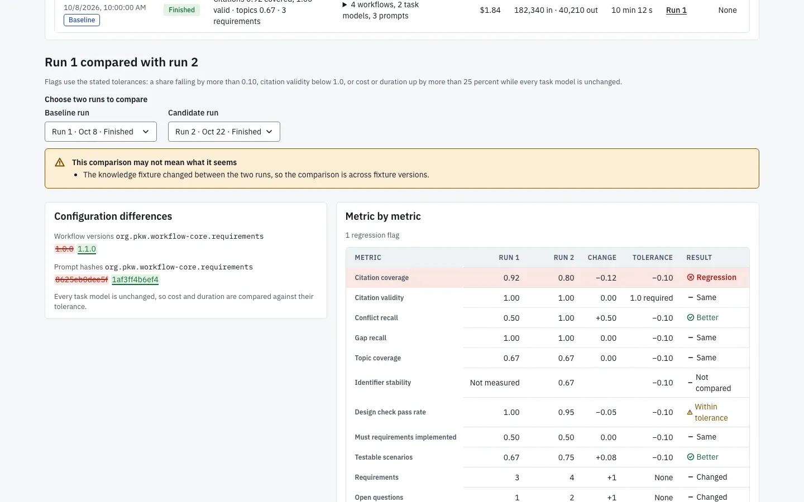Click the Open questions metric label
Viewport: 804px width, 502px height.
point(379,498)
